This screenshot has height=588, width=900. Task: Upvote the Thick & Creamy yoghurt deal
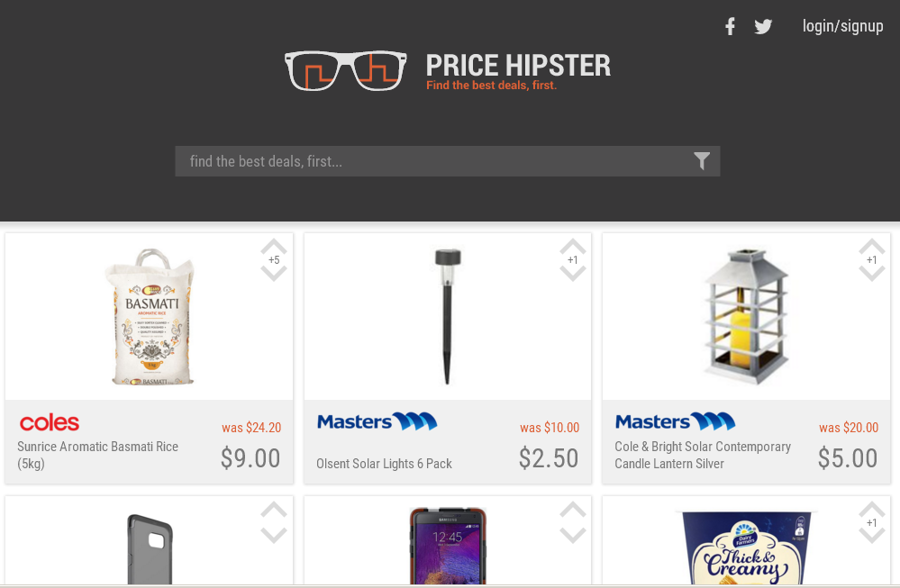[872, 510]
